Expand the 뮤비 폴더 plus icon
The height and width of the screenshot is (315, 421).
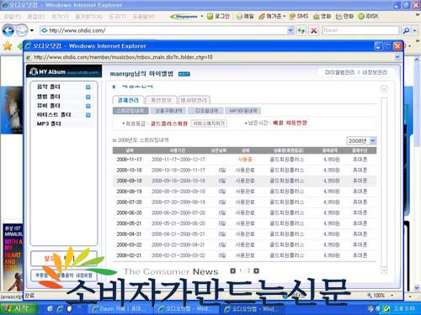tap(88, 106)
